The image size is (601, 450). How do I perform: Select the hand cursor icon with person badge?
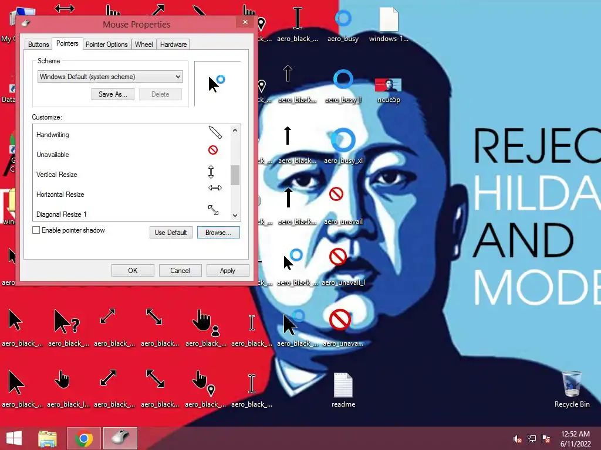pyautogui.click(x=205, y=322)
